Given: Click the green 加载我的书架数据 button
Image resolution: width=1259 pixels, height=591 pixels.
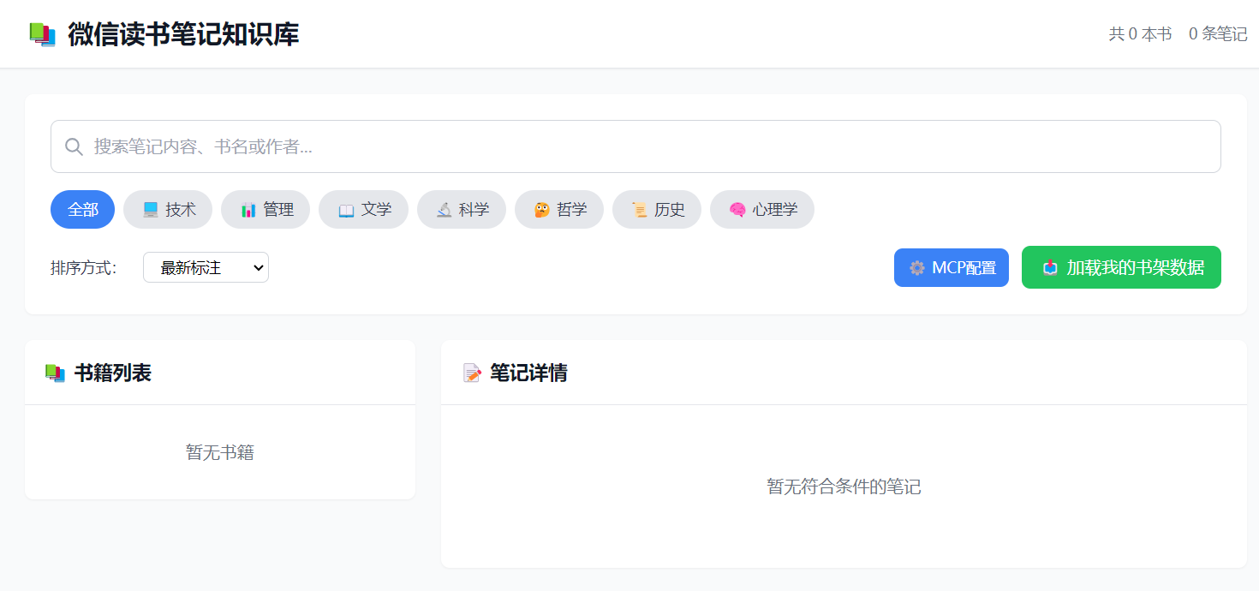Looking at the screenshot, I should tap(1121, 267).
